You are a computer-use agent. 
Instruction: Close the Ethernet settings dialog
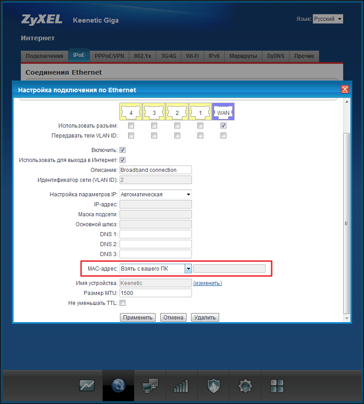pyautogui.click(x=345, y=90)
